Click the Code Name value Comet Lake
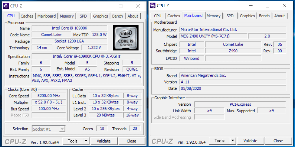 [51, 35]
